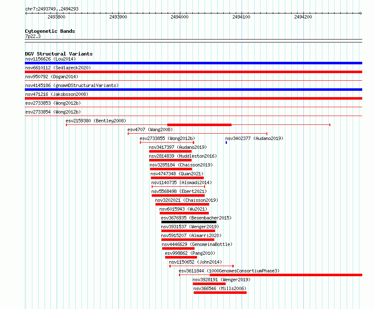The image size is (374, 309).
Task: Select the nsv471216 (Jakobsson2008) variant label
Action: pos(57,94)
